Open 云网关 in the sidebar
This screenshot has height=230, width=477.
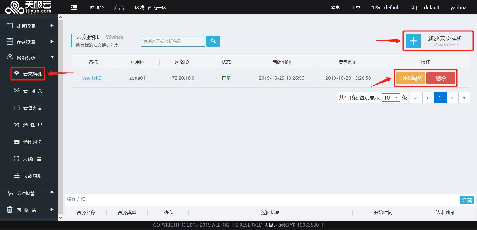(28, 91)
